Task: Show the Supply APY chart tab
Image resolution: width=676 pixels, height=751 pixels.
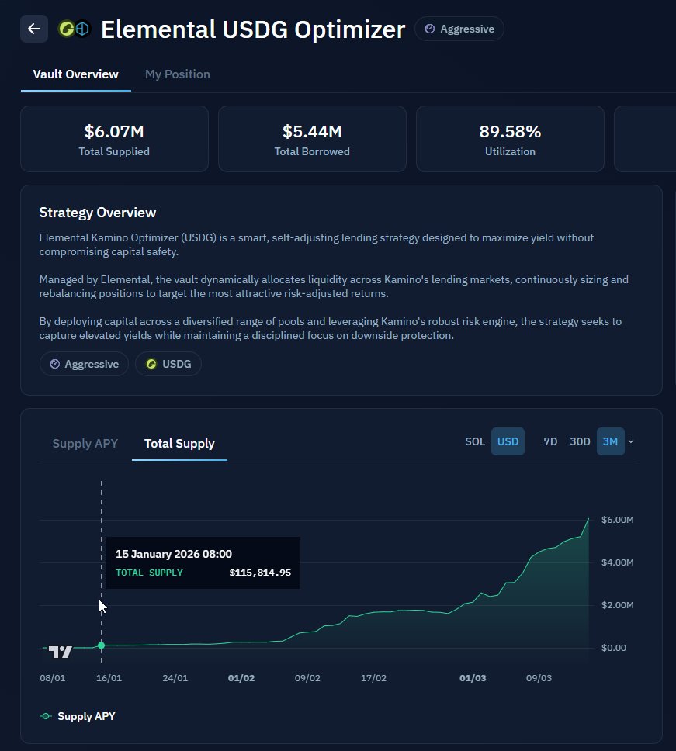Action: coord(85,444)
